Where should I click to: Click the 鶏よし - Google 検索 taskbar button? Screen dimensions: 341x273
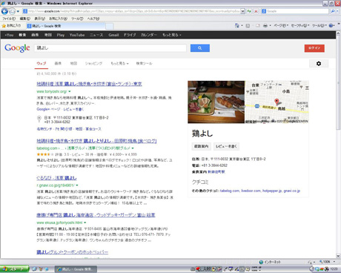tap(76, 269)
